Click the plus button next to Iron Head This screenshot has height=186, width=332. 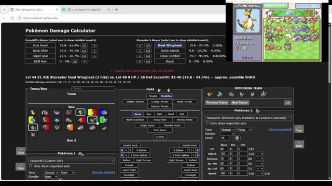[x=94, y=45]
